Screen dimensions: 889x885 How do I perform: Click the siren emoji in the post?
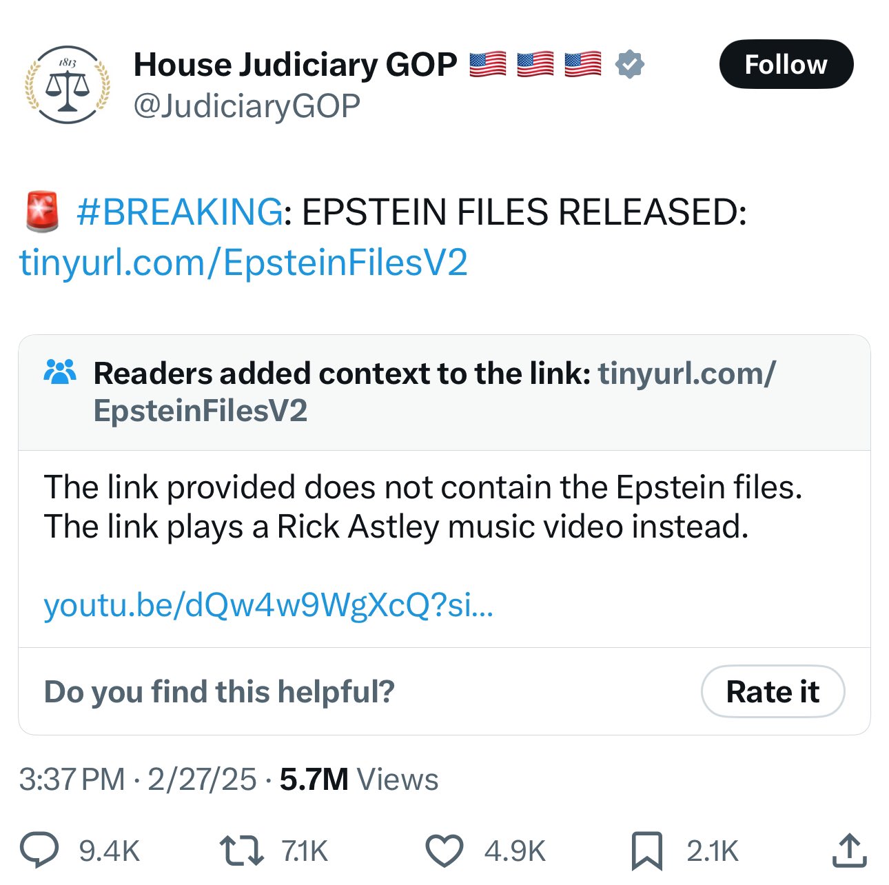[42, 212]
